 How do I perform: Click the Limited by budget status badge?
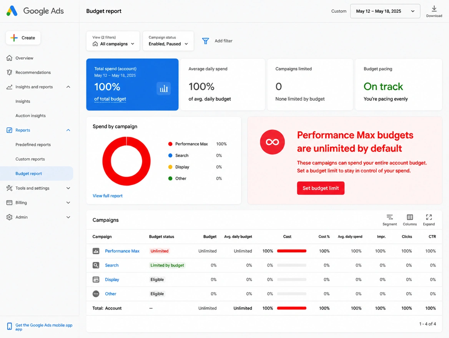(167, 265)
